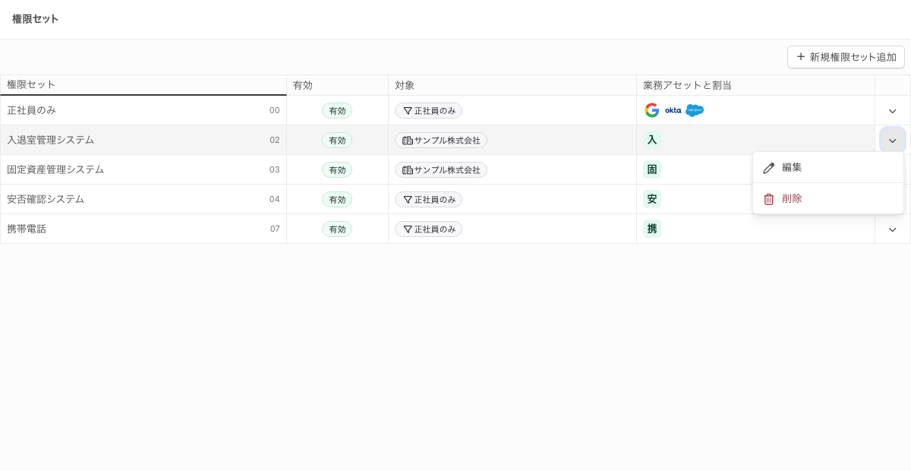The image size is (911, 471).
Task: Click the 有効 badge in 安否確認システム row
Action: (337, 200)
